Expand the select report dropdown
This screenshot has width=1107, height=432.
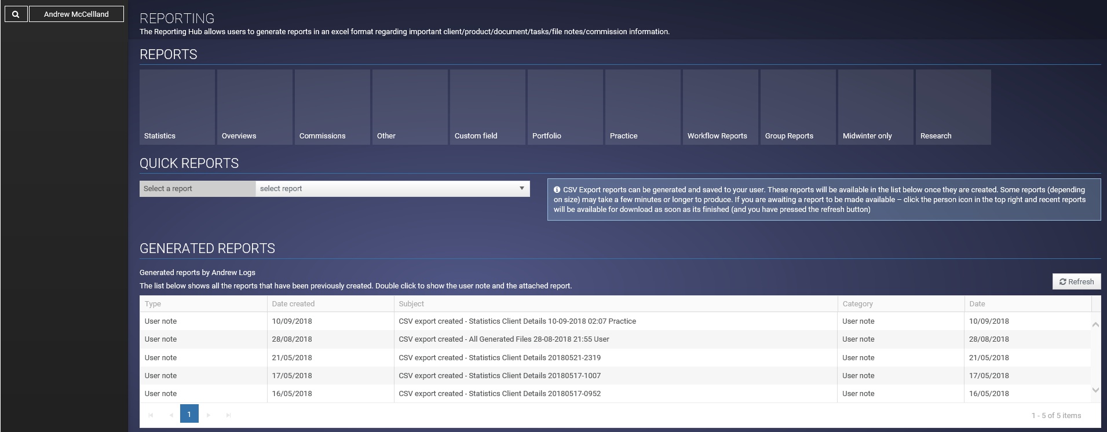pyautogui.click(x=393, y=189)
